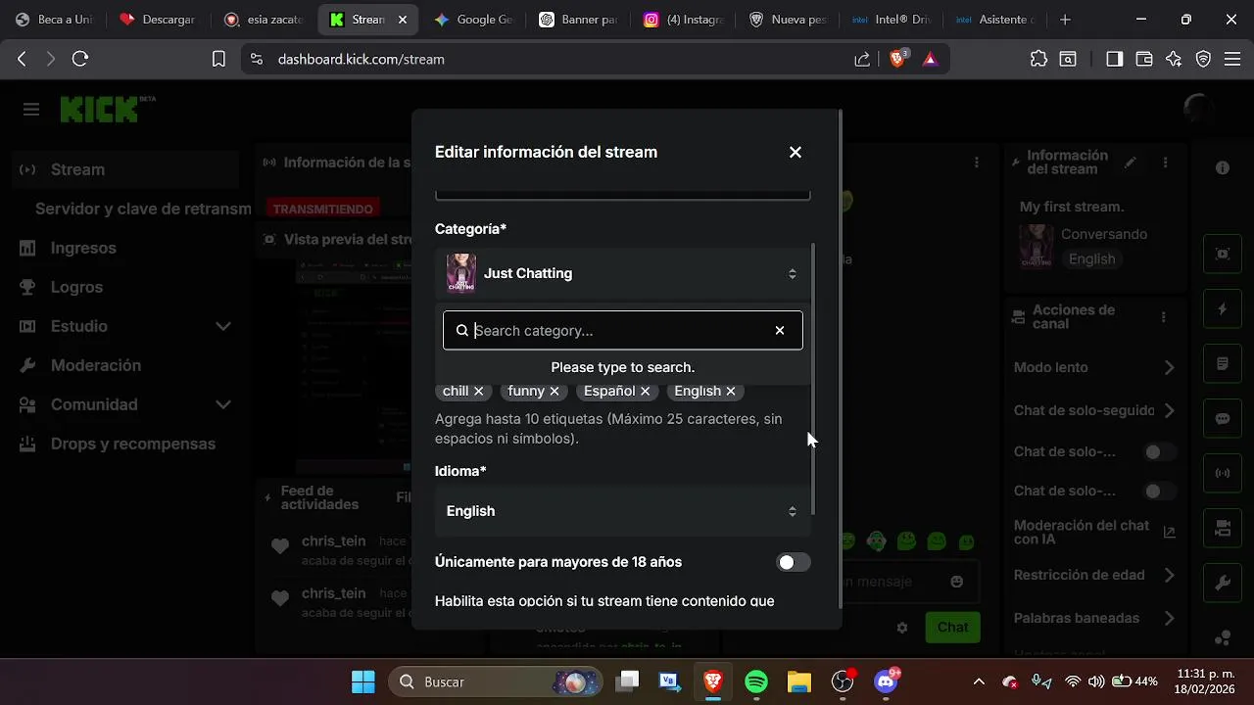The height and width of the screenshot is (705, 1254).
Task: Switch to the Banner par browser tab
Action: coord(578,20)
